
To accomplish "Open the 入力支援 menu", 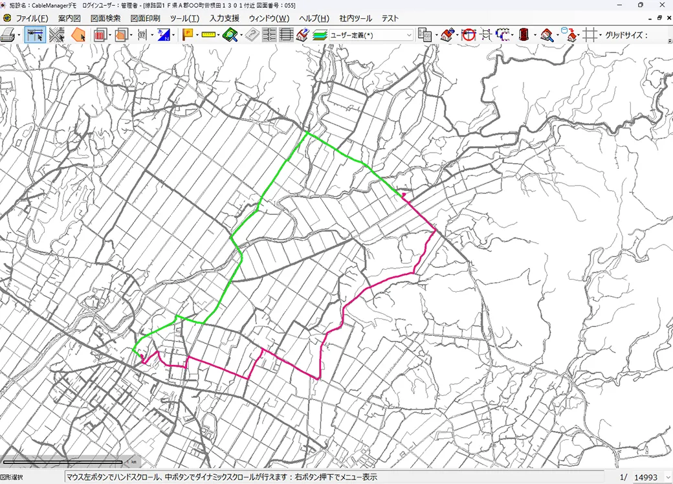I will click(x=224, y=19).
